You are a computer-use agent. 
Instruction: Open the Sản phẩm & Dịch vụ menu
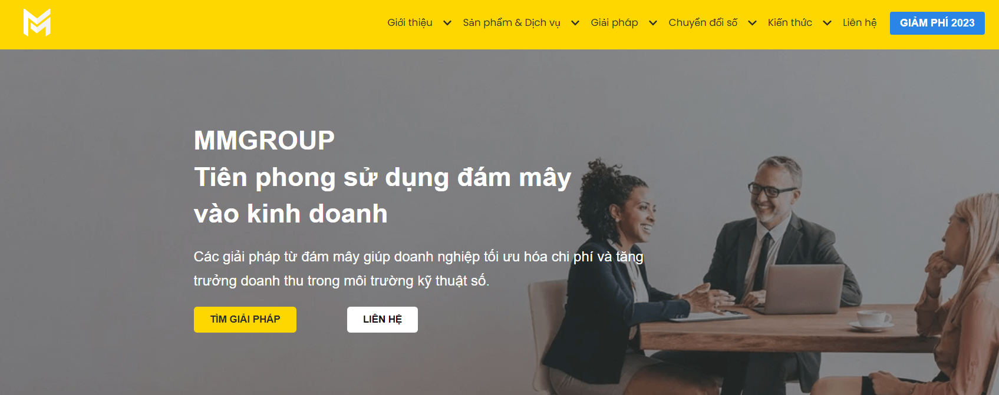[512, 23]
